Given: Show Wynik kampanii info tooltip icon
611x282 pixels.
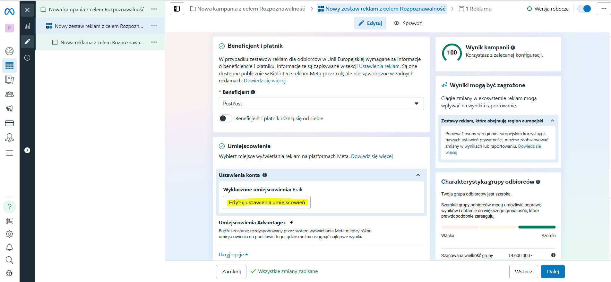Looking at the screenshot, I should click(x=513, y=48).
